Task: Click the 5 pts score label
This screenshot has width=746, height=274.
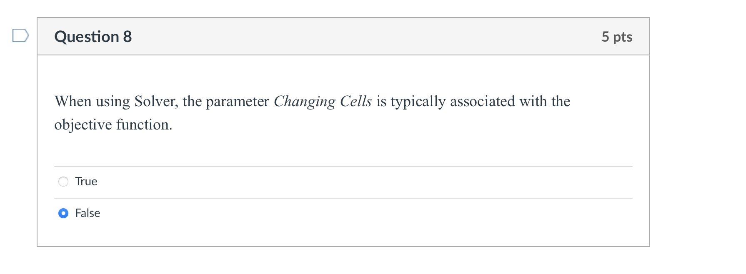Action: [x=617, y=37]
